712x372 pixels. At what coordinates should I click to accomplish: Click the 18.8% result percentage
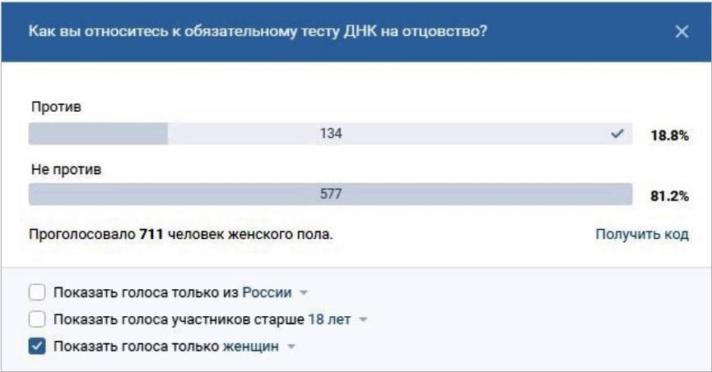670,135
